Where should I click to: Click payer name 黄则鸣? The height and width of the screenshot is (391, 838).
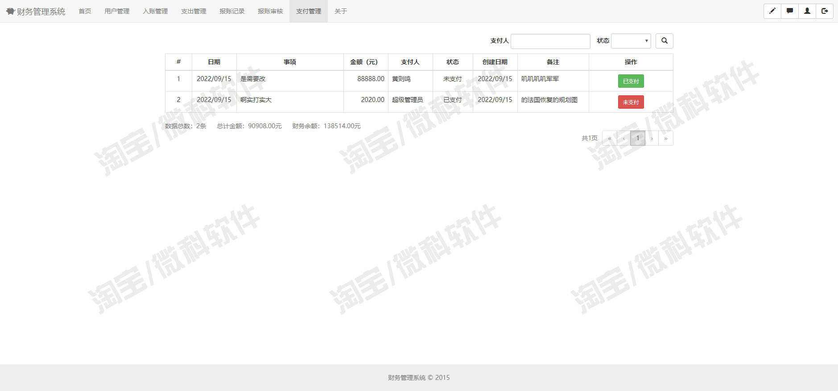point(401,79)
